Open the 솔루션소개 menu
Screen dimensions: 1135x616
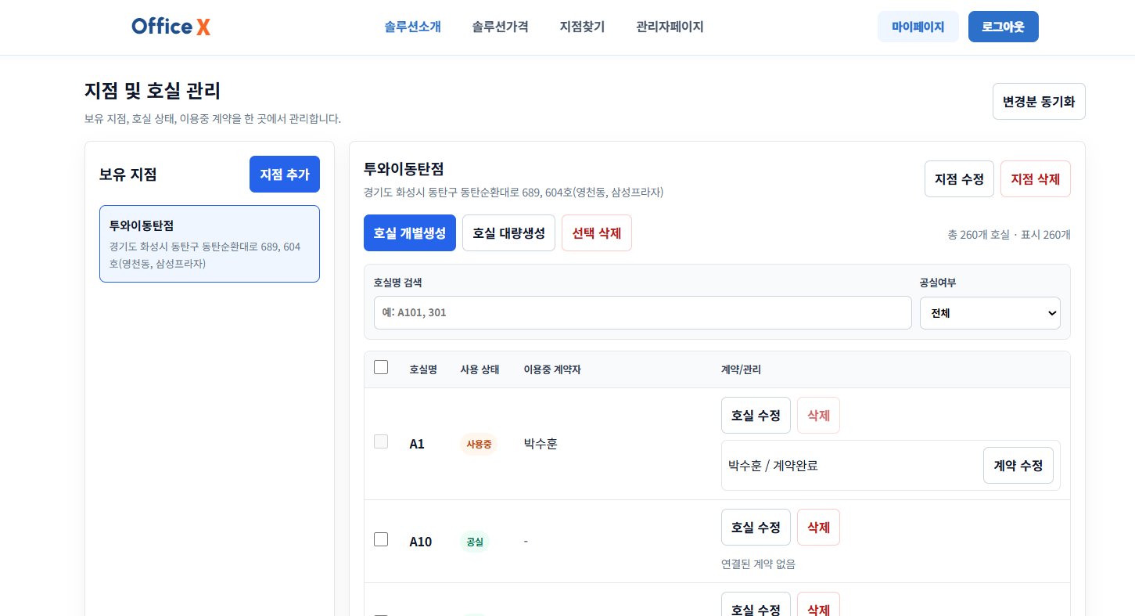[x=413, y=27]
